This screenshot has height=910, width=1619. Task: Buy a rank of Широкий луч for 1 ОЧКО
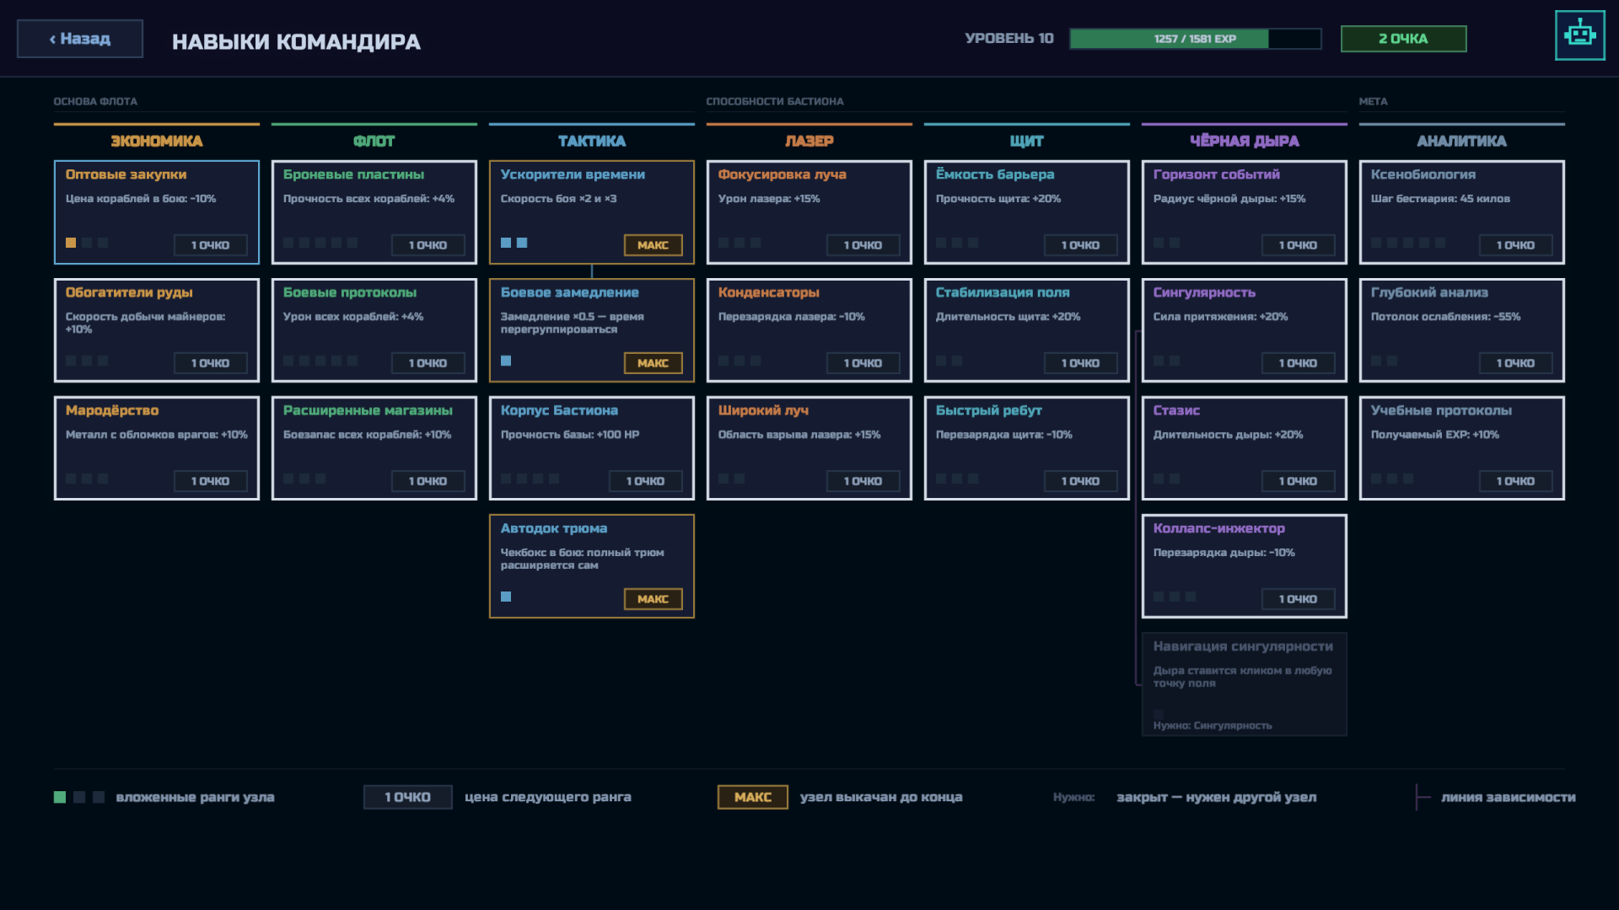[x=863, y=481]
